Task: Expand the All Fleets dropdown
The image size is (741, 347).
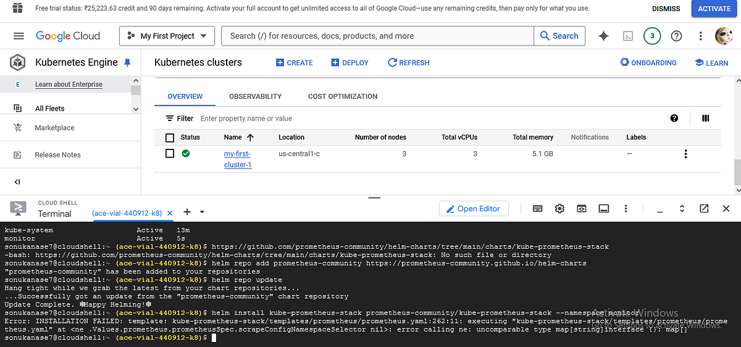Action: [136, 109]
